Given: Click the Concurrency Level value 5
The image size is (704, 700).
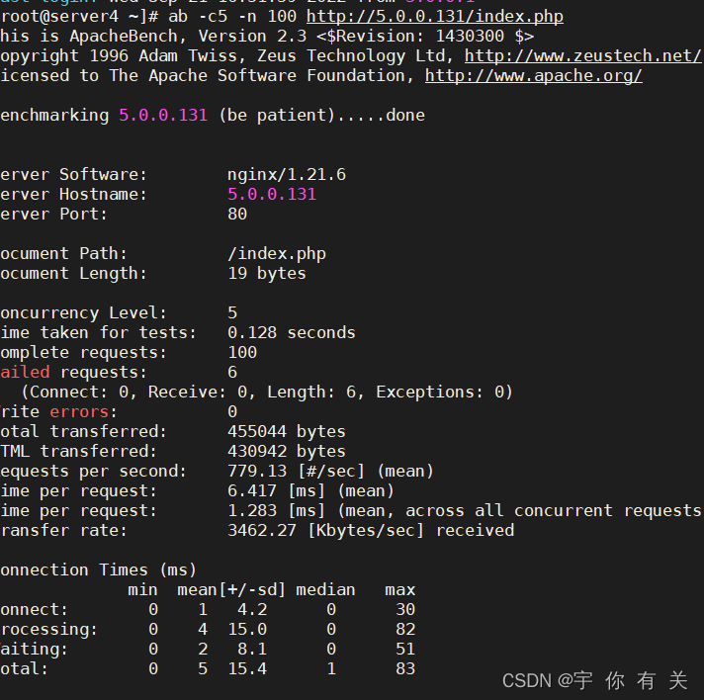Looking at the screenshot, I should pos(232,313).
